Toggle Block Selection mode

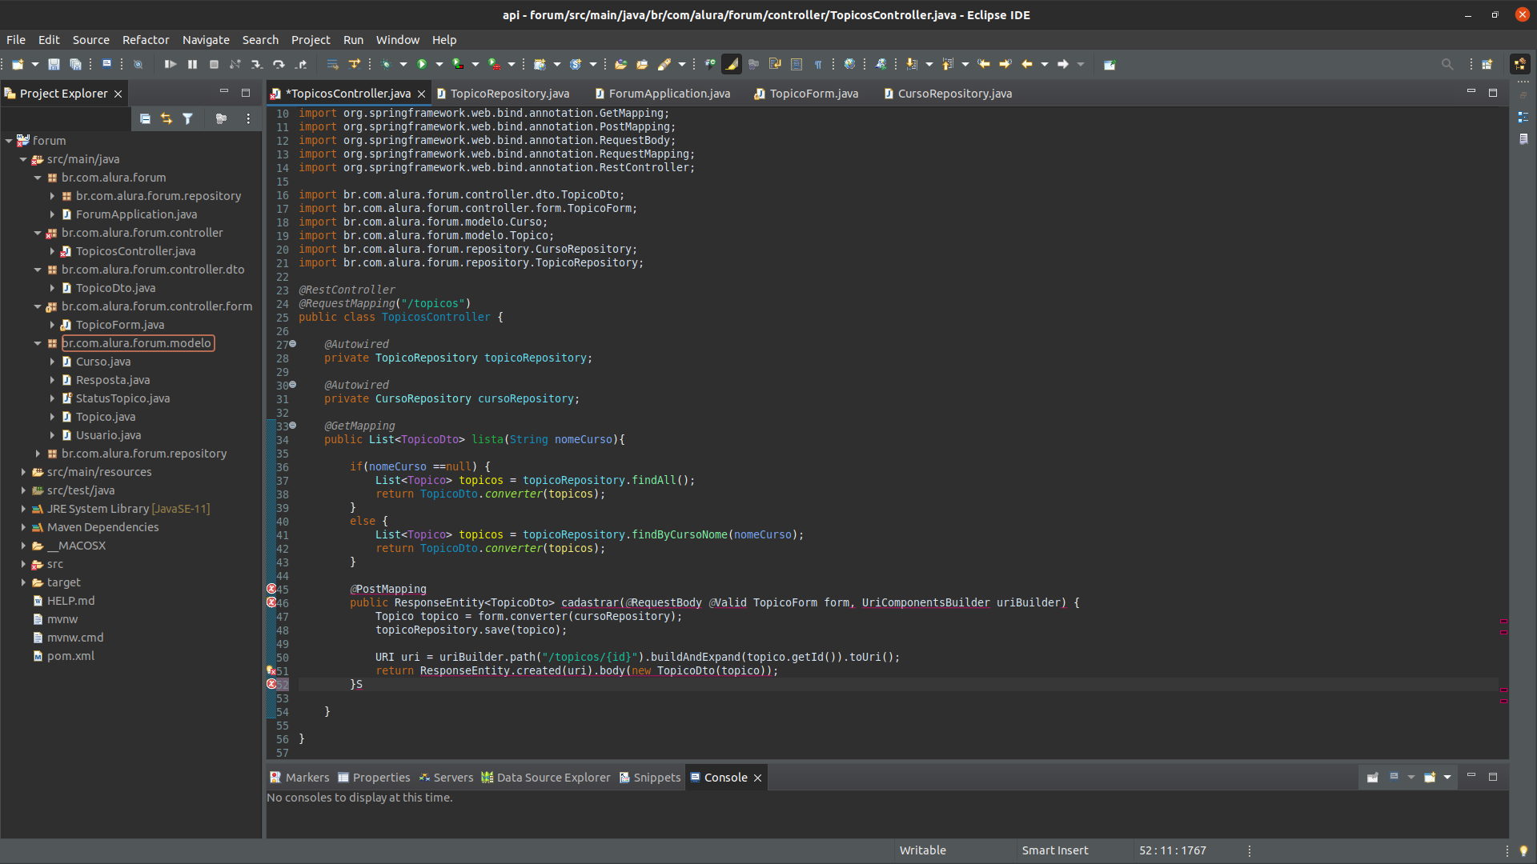(797, 64)
